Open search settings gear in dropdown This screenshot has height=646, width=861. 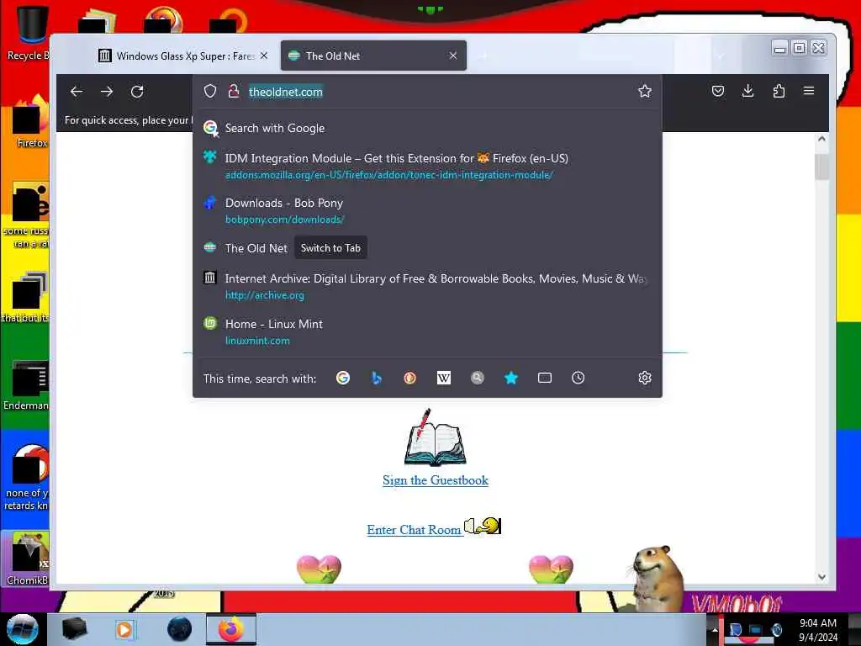(645, 378)
